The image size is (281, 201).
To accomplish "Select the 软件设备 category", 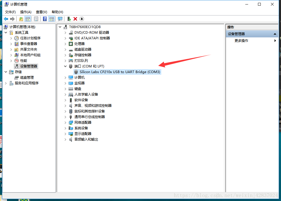I will [x=81, y=100].
